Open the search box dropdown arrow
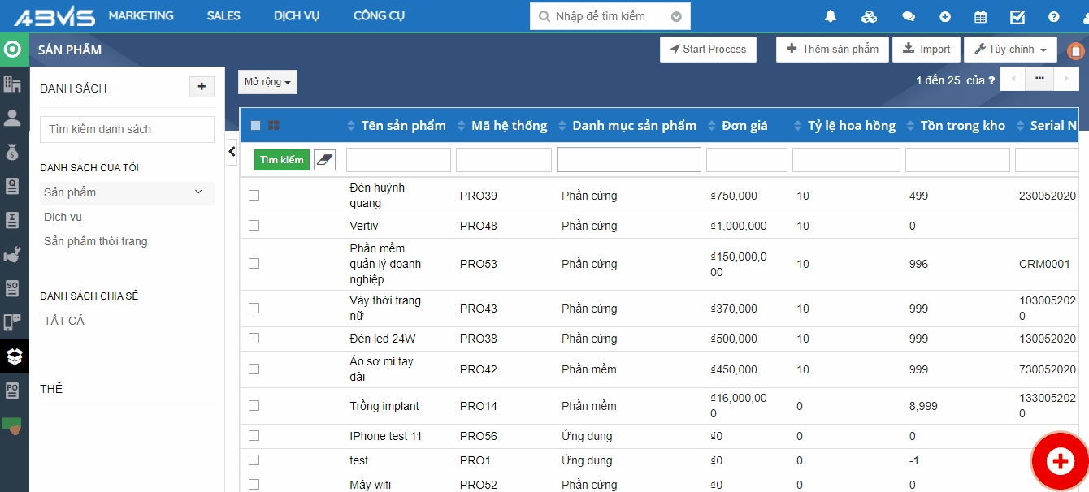This screenshot has width=1089, height=492. pyautogui.click(x=676, y=16)
